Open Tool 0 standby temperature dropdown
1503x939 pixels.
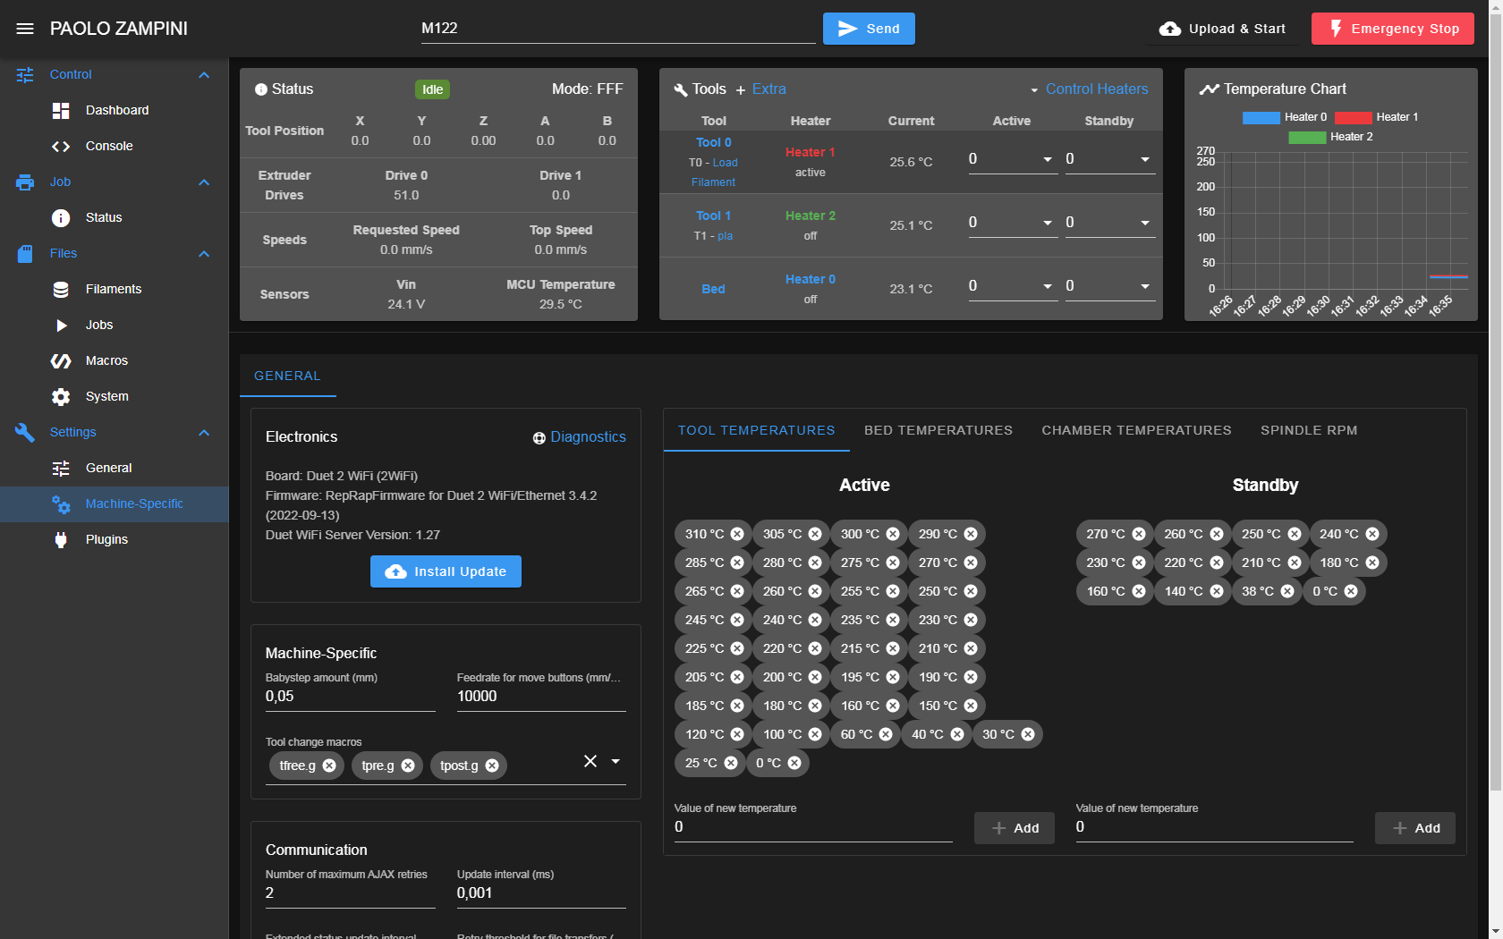(1145, 159)
